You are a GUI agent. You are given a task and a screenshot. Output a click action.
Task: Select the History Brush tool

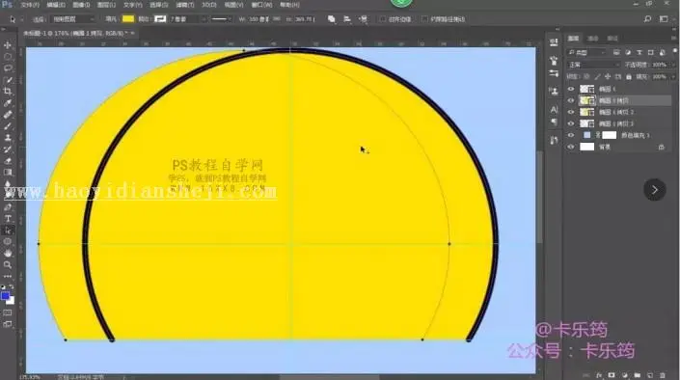coord(8,149)
